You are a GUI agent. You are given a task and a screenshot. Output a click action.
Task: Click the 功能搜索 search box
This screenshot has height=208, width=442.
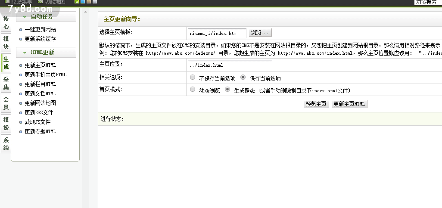tap(428, 2)
